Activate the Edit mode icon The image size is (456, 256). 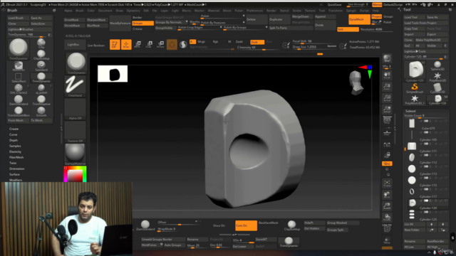point(115,44)
